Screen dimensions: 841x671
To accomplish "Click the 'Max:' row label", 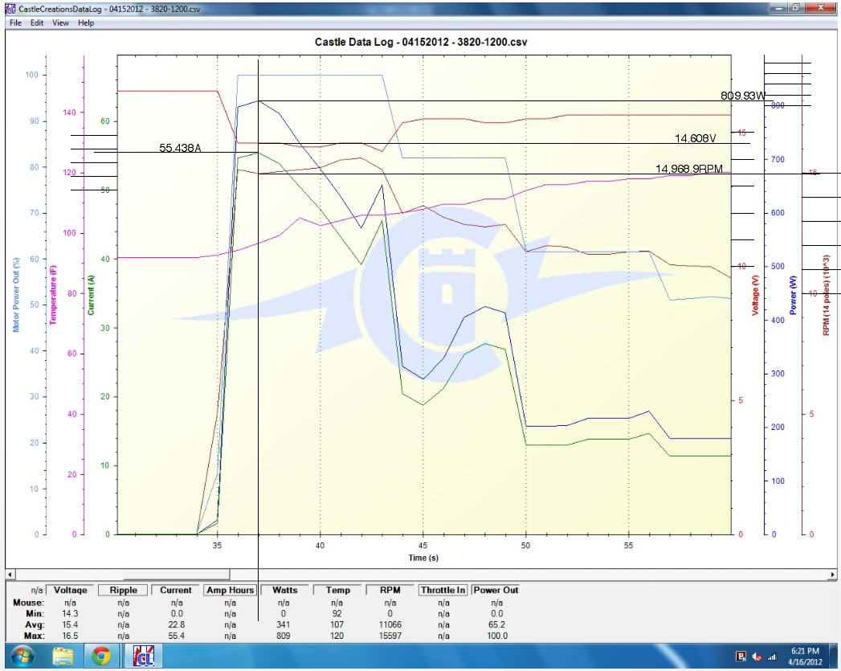I will [34, 636].
